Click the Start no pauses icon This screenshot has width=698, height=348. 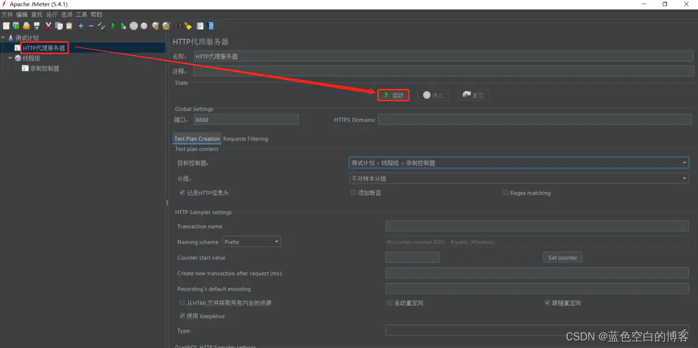(x=123, y=26)
